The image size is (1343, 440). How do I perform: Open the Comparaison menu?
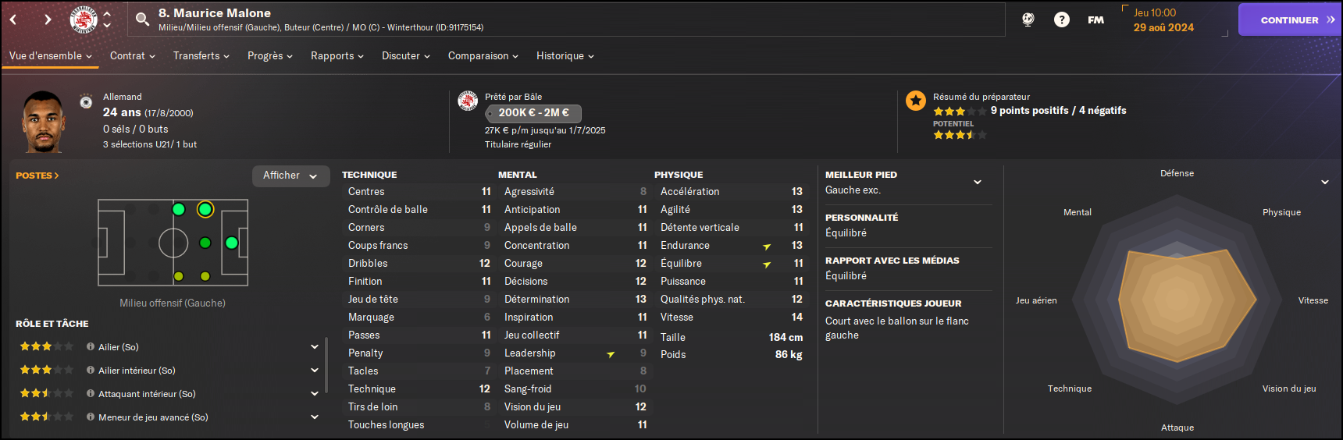point(483,56)
